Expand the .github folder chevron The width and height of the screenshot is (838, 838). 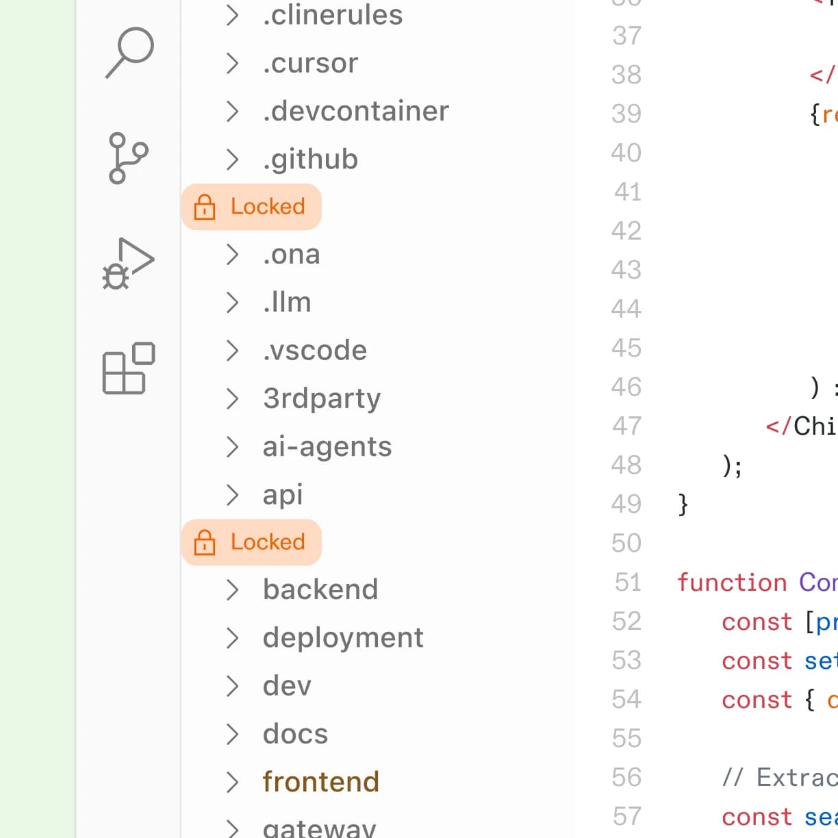point(233,160)
